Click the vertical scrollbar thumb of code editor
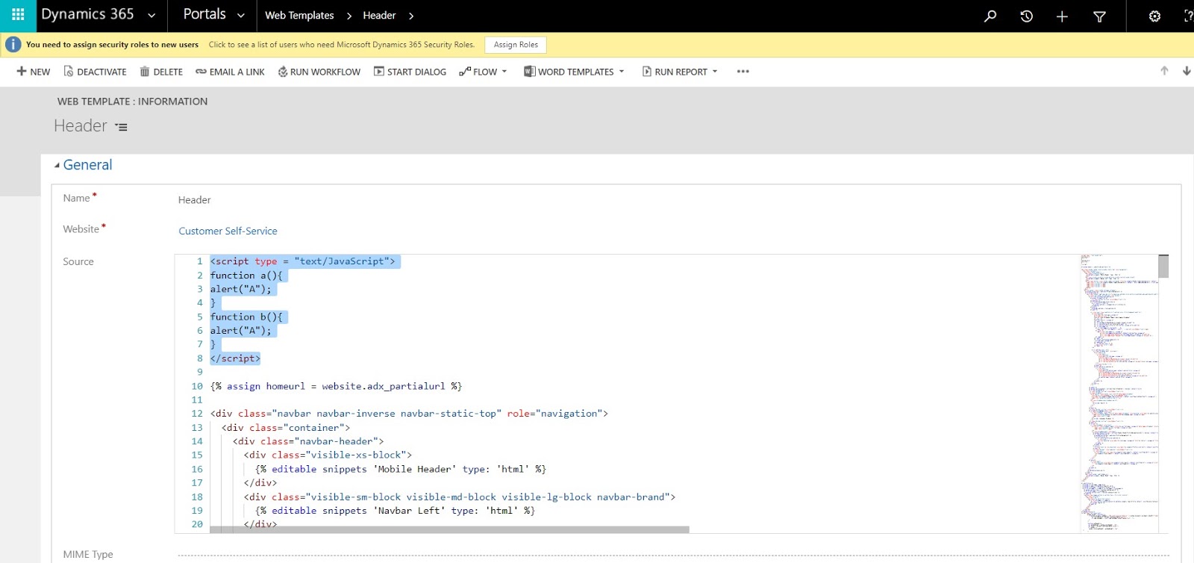Viewport: 1194px width, 563px height. tap(1163, 266)
